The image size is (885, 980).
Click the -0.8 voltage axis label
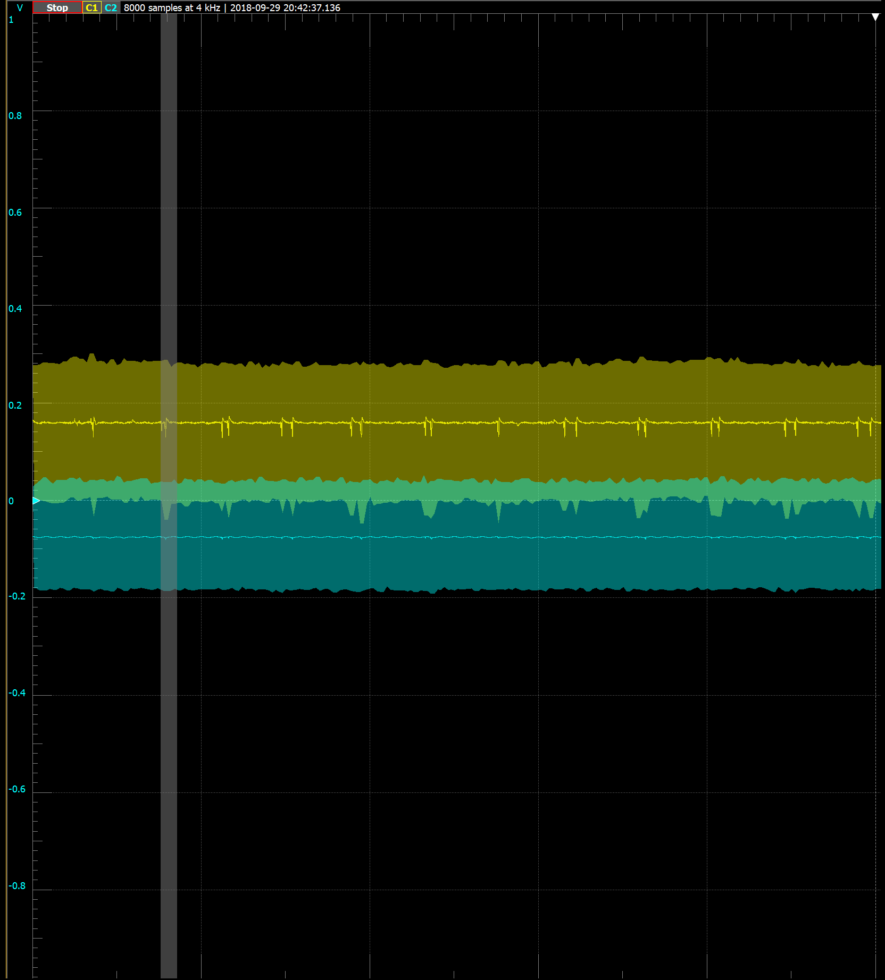(17, 886)
